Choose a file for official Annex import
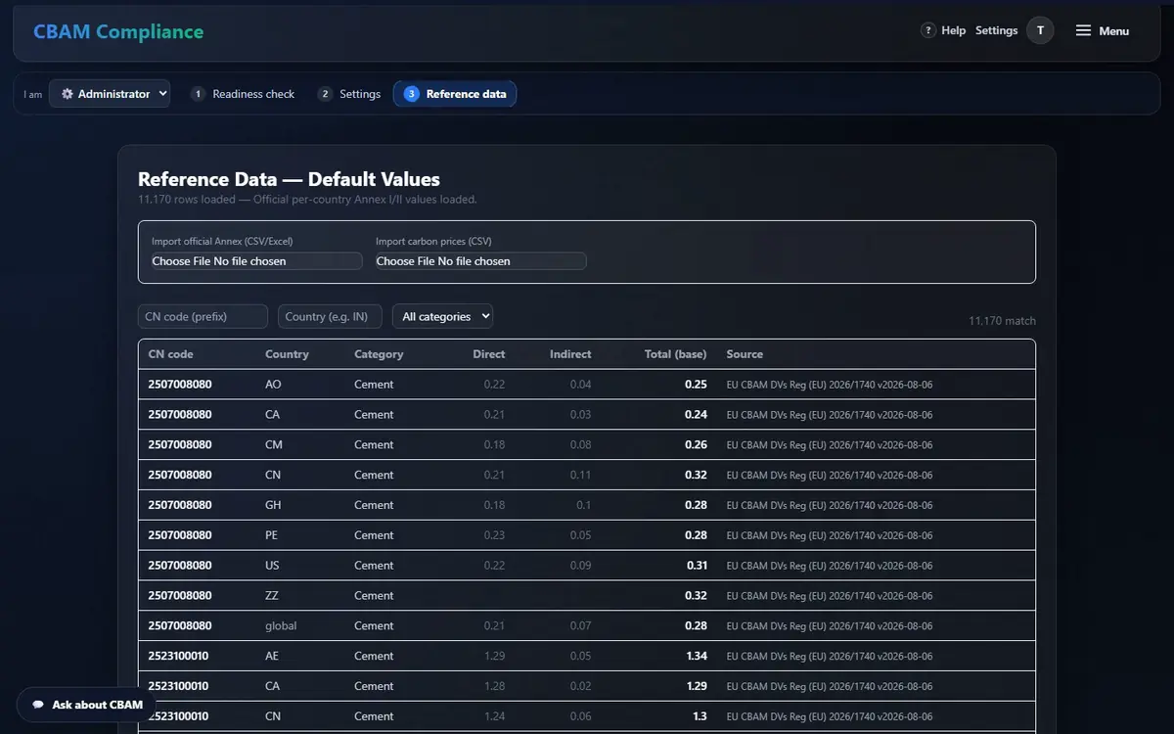The image size is (1174, 734). pyautogui.click(x=256, y=261)
